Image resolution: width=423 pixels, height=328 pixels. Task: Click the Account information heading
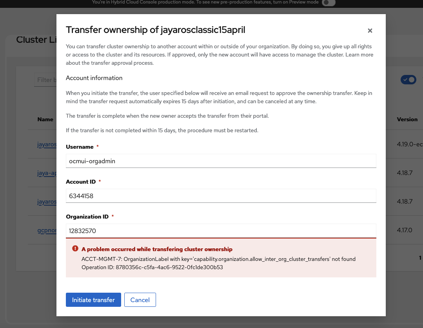(x=94, y=78)
